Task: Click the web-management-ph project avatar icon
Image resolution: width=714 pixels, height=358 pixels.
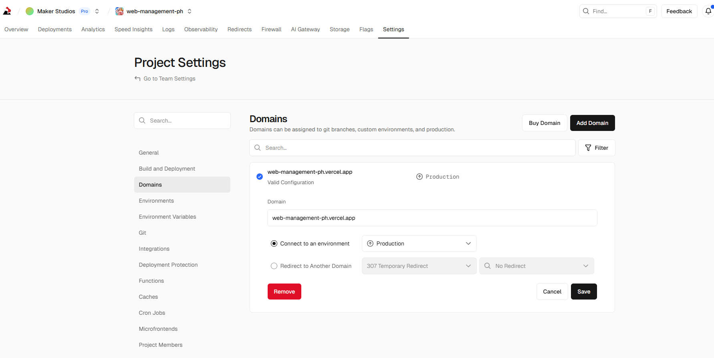Action: pyautogui.click(x=119, y=11)
